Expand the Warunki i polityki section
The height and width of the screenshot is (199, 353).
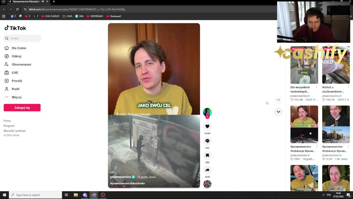click(x=14, y=131)
